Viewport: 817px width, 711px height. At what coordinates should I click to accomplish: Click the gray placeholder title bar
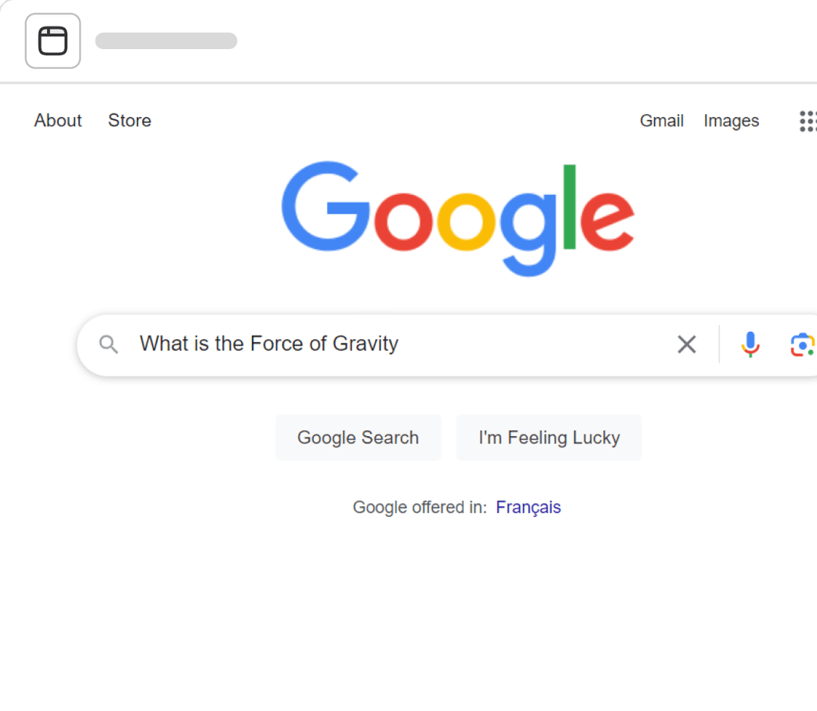[166, 41]
